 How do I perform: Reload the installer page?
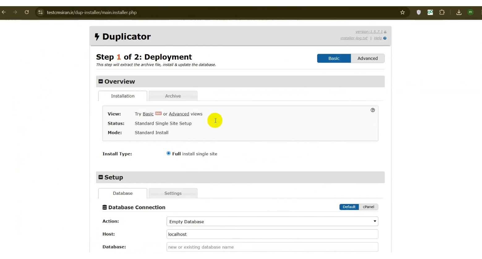pos(27,12)
